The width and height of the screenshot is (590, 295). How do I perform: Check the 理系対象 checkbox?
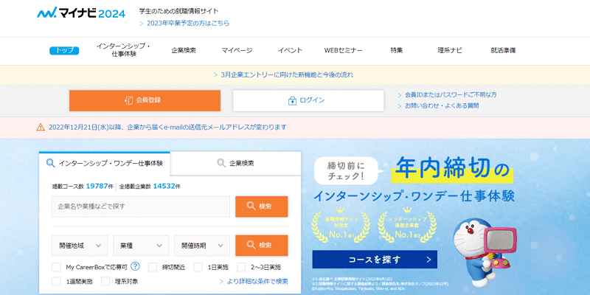tap(105, 281)
